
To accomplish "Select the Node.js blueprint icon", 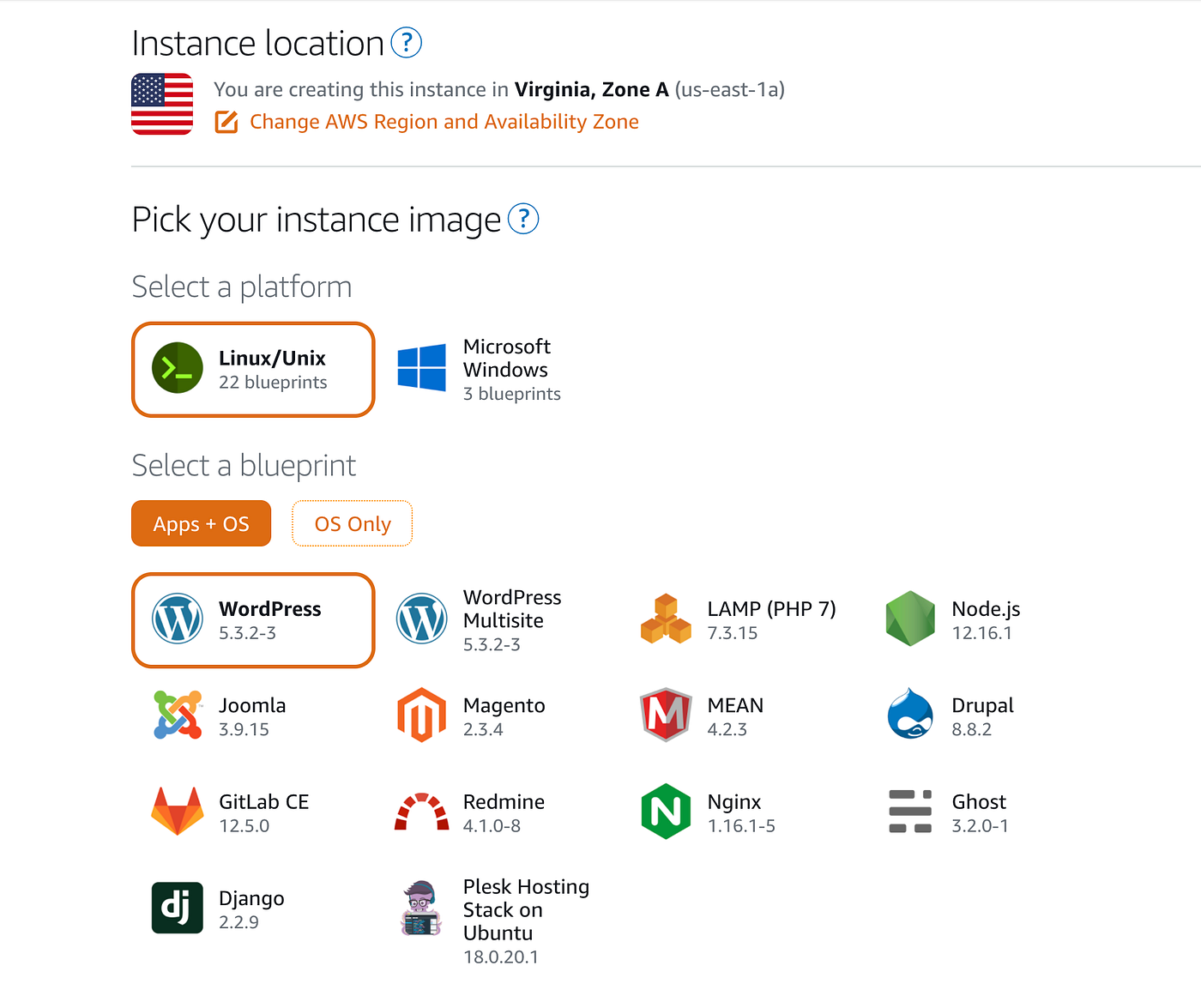I will (x=910, y=619).
